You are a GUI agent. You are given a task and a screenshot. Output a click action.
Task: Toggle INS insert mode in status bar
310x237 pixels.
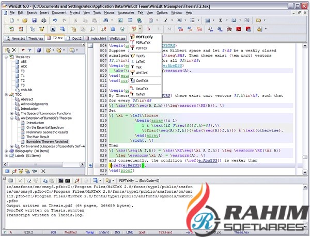tap(117, 232)
